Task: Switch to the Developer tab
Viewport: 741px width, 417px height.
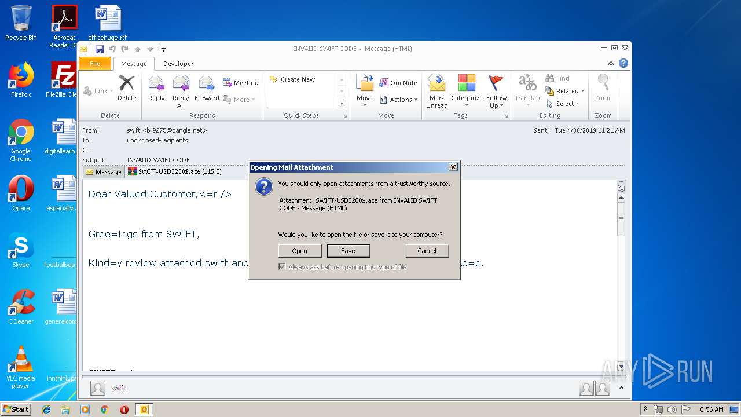Action: pos(178,64)
